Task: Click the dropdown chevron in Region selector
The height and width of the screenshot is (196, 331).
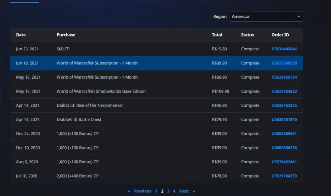Action: tap(299, 16)
